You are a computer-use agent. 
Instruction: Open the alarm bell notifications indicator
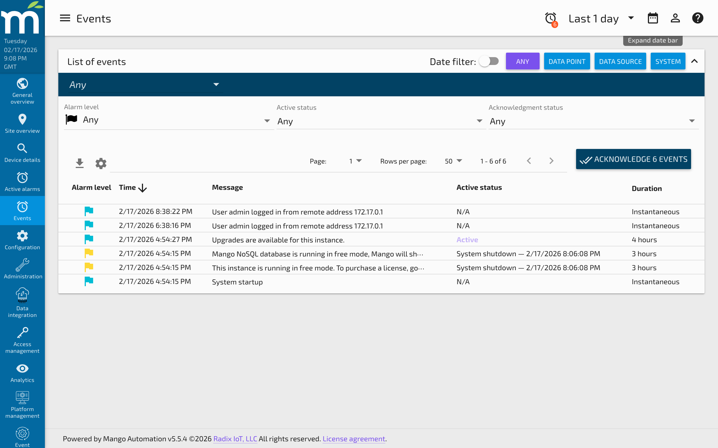(x=551, y=18)
